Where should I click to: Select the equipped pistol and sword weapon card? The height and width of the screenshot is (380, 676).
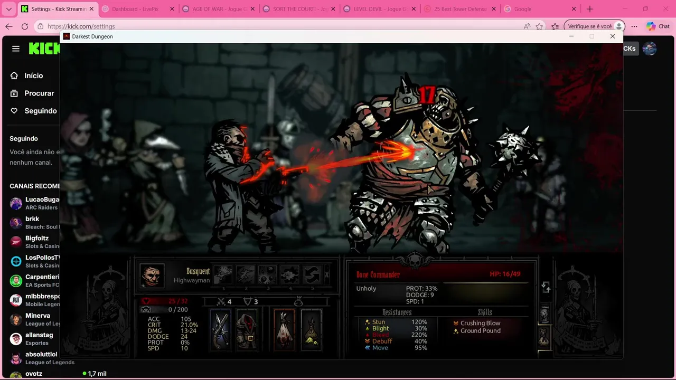pyautogui.click(x=221, y=330)
